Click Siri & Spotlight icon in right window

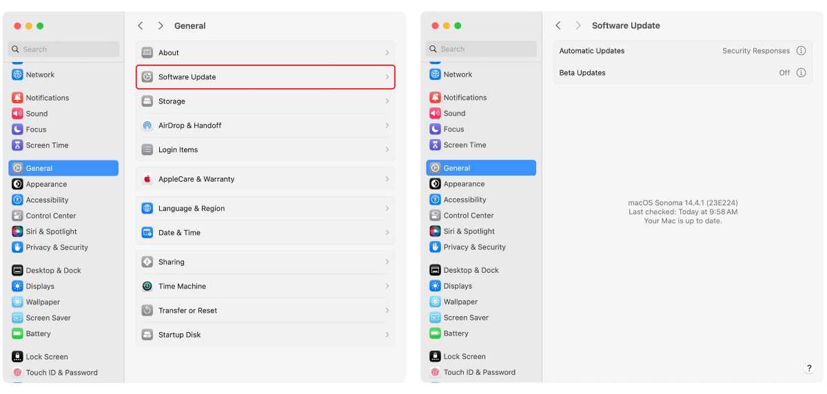tap(435, 231)
